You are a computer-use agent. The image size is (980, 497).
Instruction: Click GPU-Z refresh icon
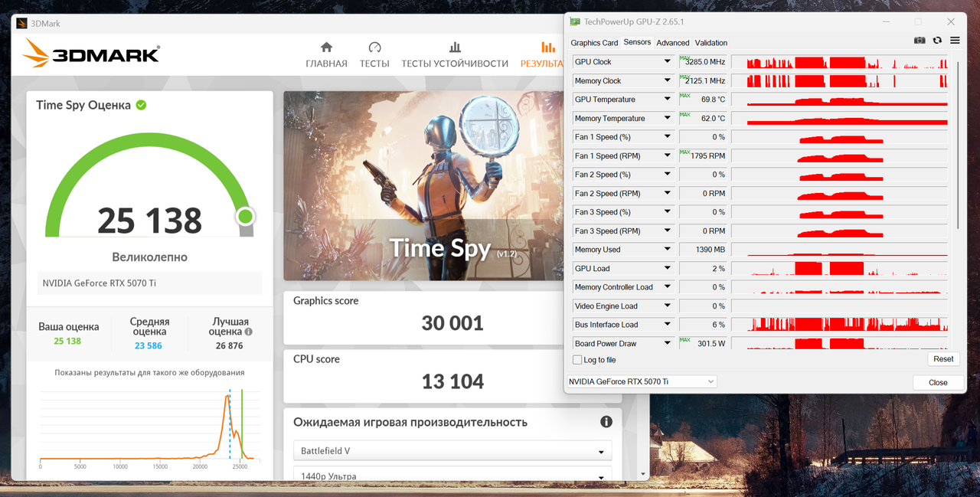937,41
